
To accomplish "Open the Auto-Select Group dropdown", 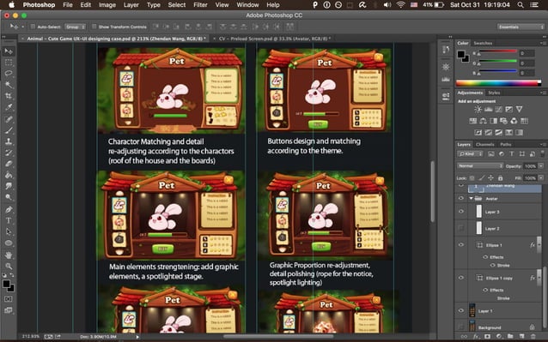I will pyautogui.click(x=75, y=27).
